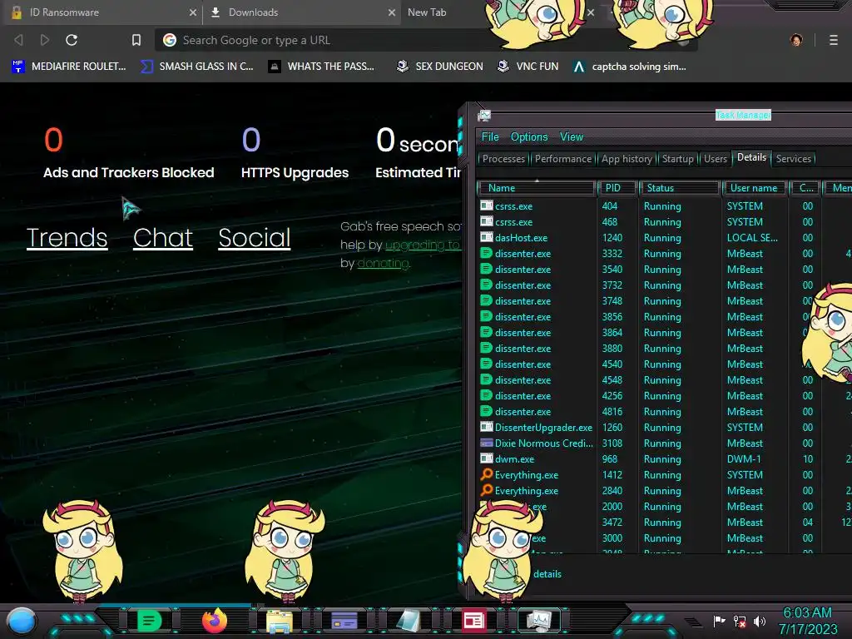Click the browser back arrow
Screen dimensions: 852x639
pyautogui.click(x=18, y=40)
